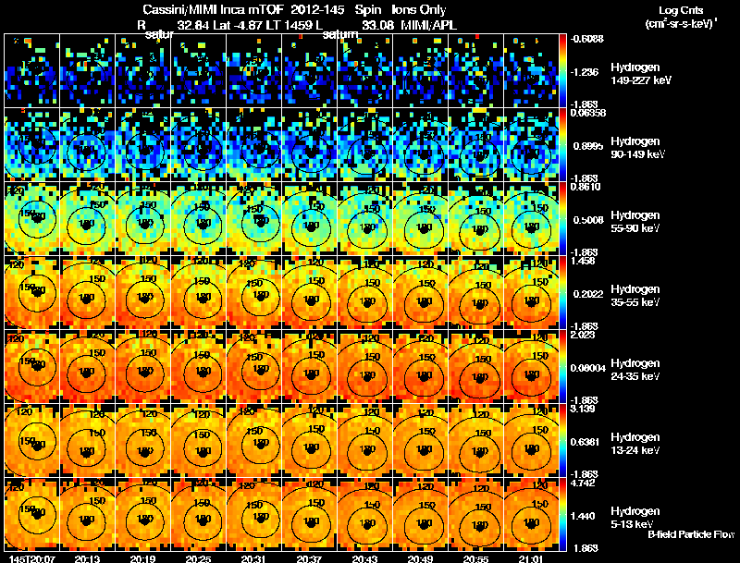
Task: Click the '20:49' time axis label
Action: coord(420,558)
